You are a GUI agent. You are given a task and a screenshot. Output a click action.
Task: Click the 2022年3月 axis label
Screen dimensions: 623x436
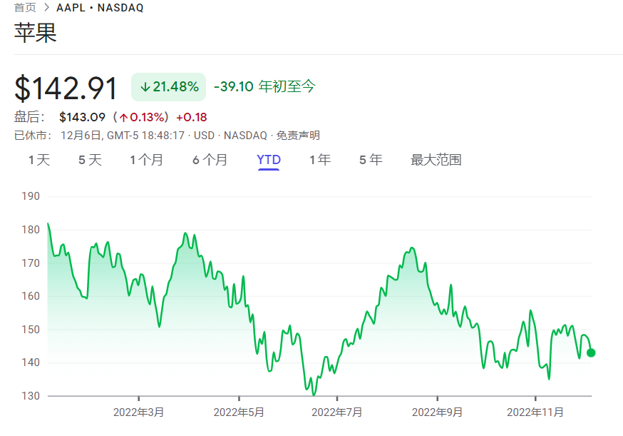pos(138,412)
